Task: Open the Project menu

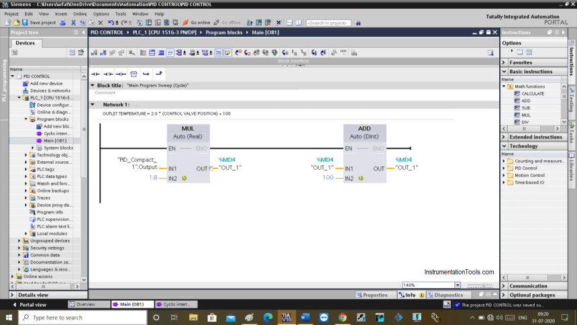Action: click(x=11, y=13)
